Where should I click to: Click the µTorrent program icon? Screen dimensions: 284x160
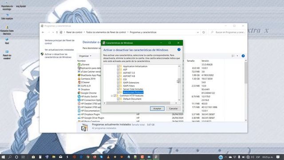79,64
